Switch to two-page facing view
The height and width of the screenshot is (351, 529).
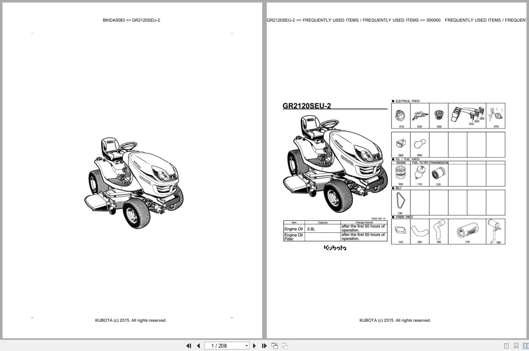[526, 346]
